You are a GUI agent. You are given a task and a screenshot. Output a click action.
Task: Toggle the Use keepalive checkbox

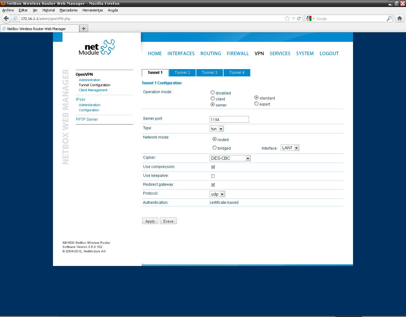pyautogui.click(x=213, y=176)
